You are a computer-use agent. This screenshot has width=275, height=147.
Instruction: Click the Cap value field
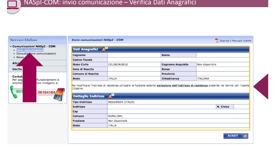pos(178,111)
